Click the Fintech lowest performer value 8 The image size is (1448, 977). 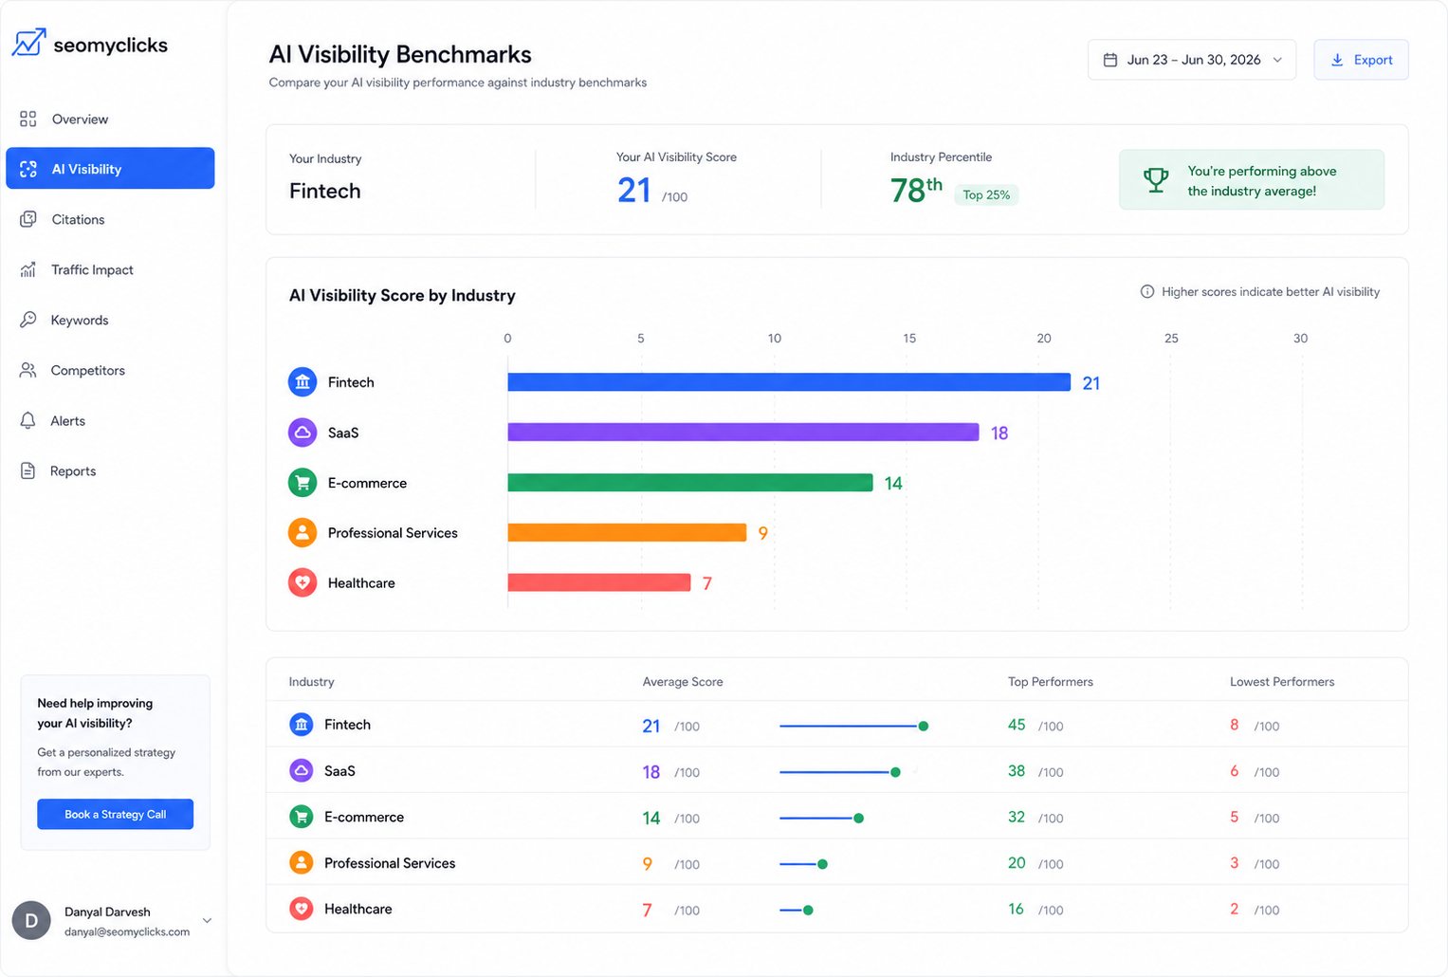(x=1235, y=725)
